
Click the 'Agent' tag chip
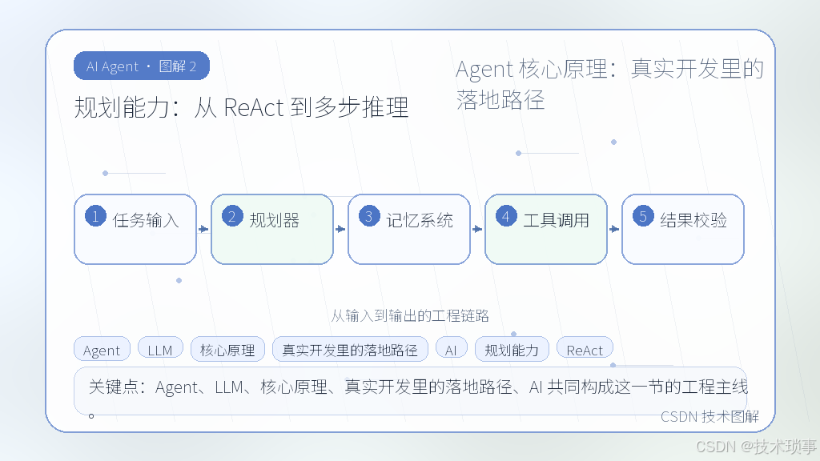tap(102, 349)
